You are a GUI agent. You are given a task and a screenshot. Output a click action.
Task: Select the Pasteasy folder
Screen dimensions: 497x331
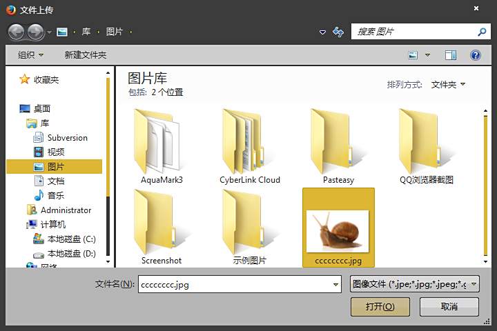point(338,146)
